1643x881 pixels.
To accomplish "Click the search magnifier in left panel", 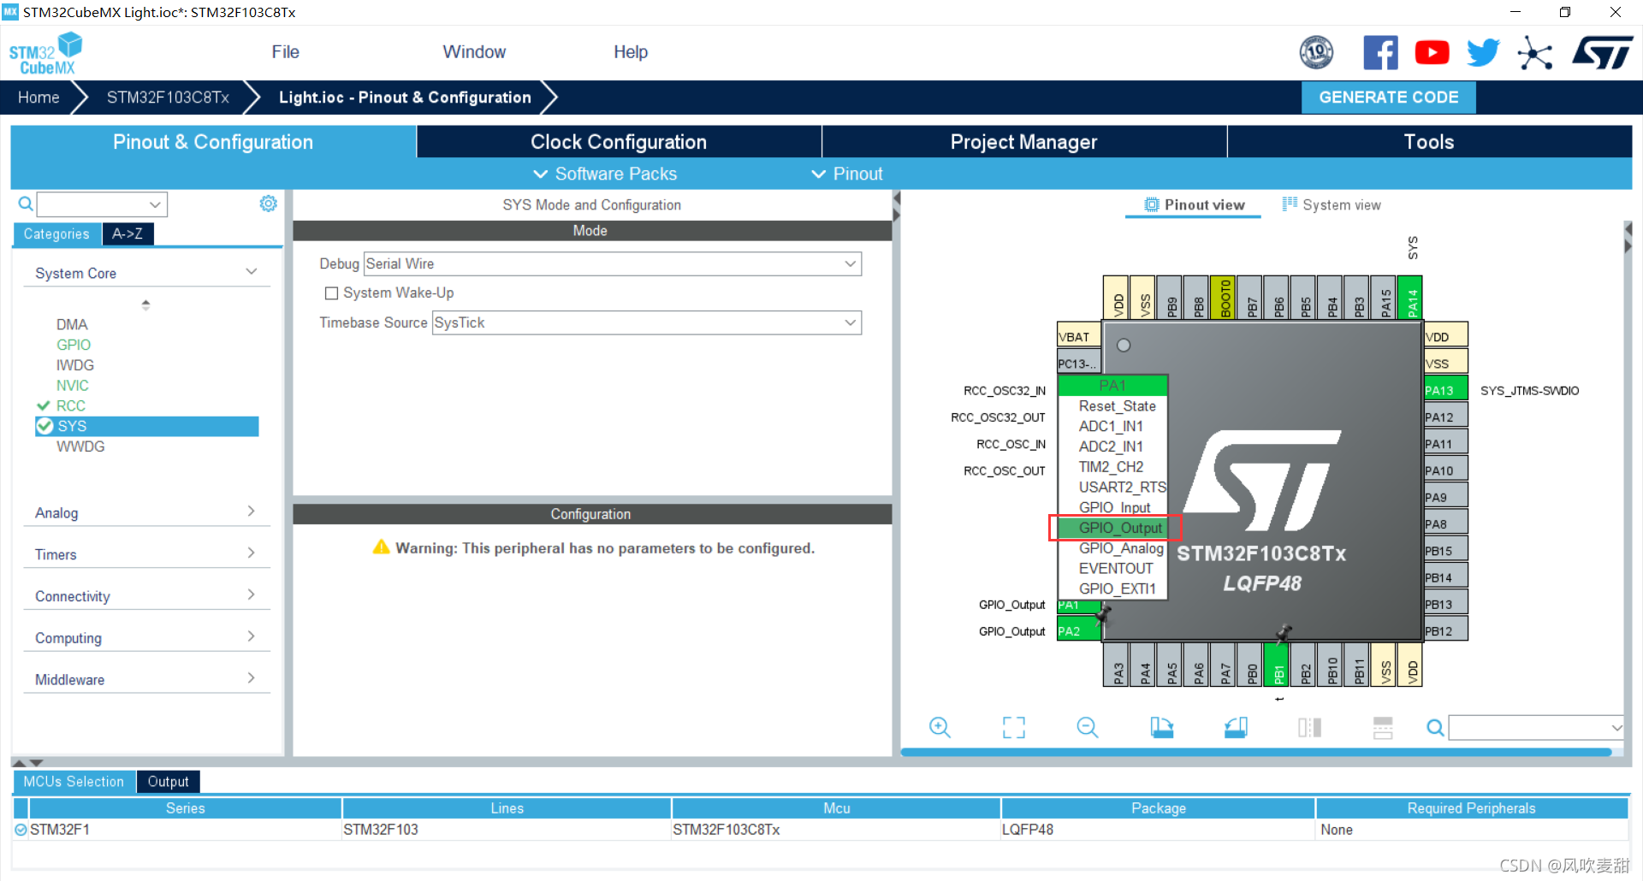I will 26,204.
